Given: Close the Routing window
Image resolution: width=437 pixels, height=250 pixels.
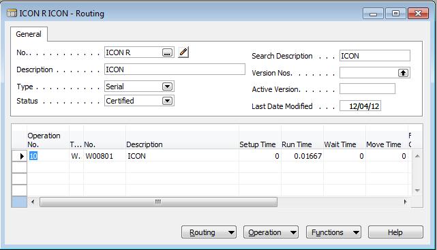Looking at the screenshot, I should pos(418,14).
